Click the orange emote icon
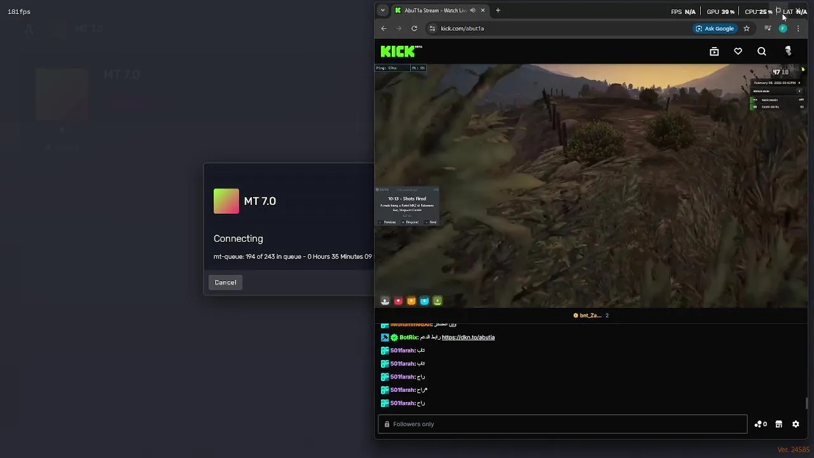 pos(411,301)
